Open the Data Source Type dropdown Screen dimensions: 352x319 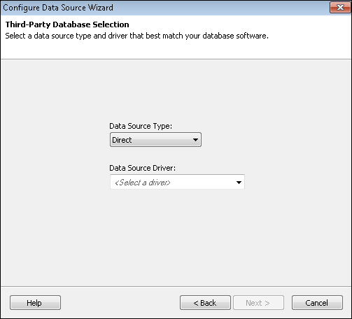(155, 140)
